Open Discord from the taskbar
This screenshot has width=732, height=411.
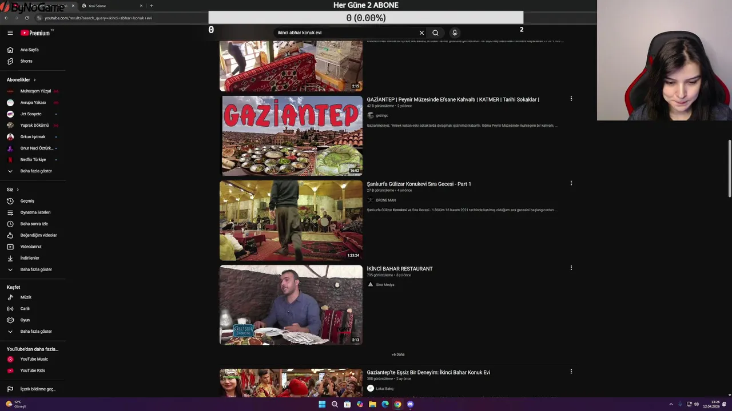coord(410,404)
